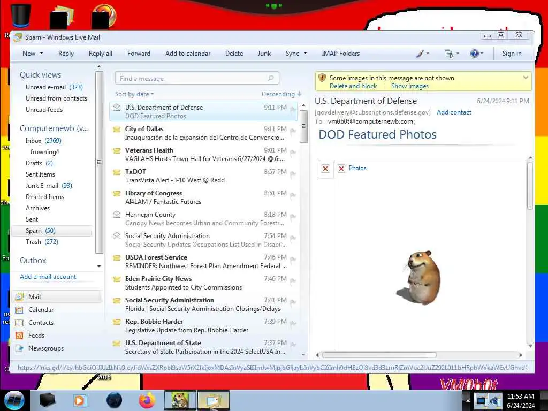Collapse the Computernewb account header

(x=54, y=128)
